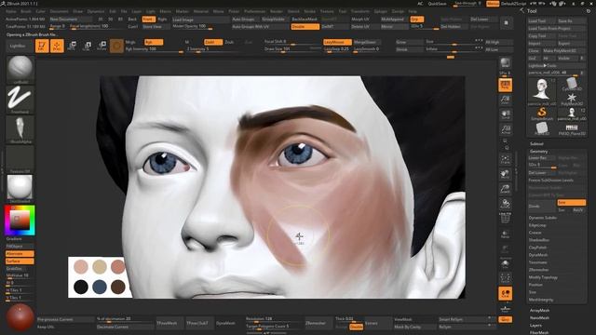Expand the ShadowBox section

point(538,240)
